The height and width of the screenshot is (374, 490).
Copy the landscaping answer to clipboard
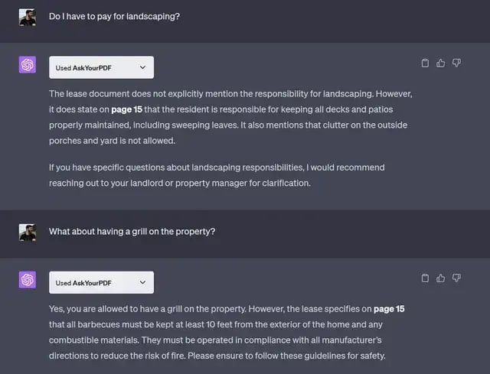[426, 63]
